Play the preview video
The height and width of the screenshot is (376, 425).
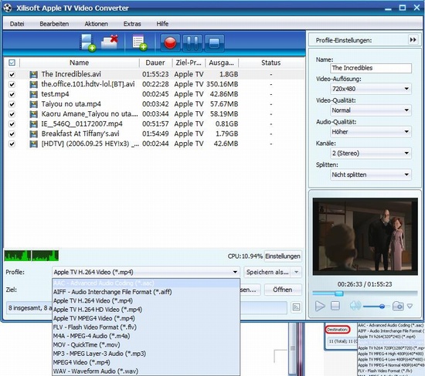[x=320, y=306]
